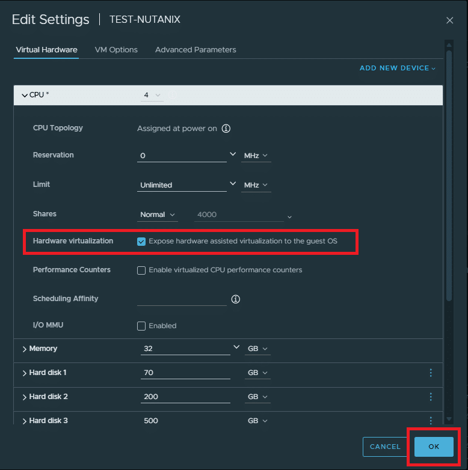
Task: Open Reservation MHz unit dropdown
Action: click(x=256, y=156)
